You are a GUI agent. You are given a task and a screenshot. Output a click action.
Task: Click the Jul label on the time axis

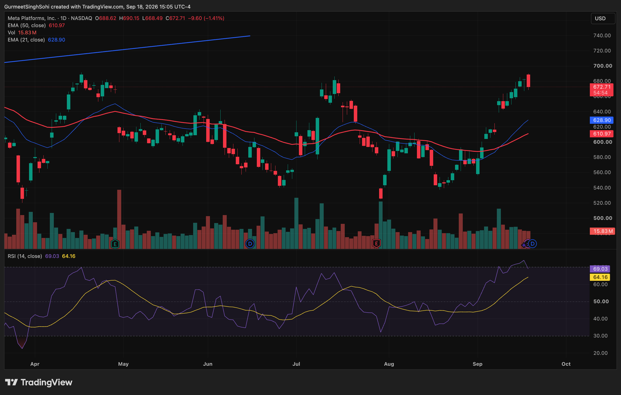click(296, 364)
